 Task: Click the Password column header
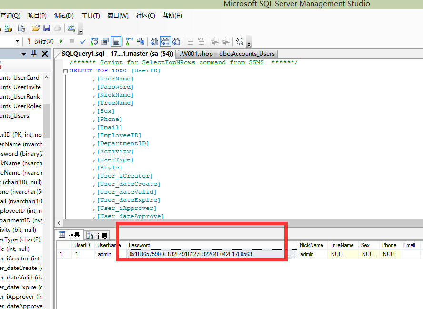tap(211, 245)
